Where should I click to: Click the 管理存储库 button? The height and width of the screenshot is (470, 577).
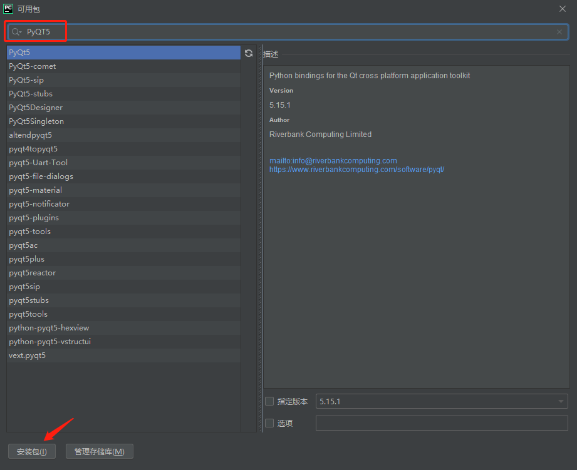point(99,451)
